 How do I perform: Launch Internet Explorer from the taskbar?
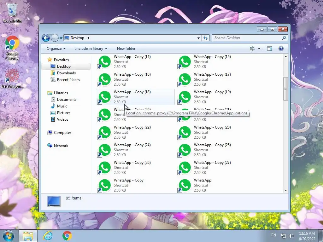click(48, 236)
